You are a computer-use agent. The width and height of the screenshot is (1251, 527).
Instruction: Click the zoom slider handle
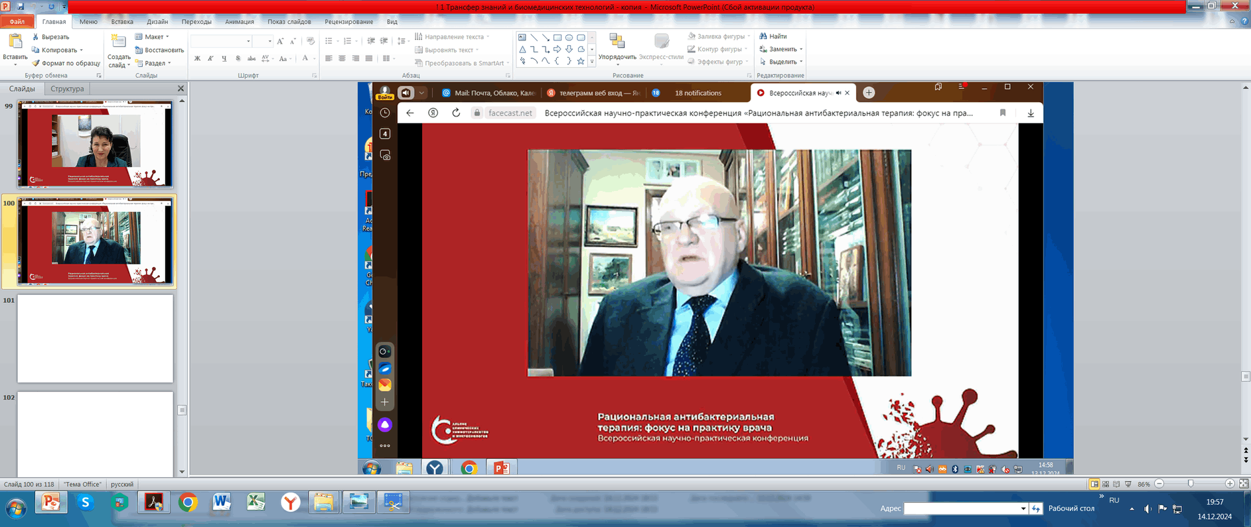(x=1191, y=484)
